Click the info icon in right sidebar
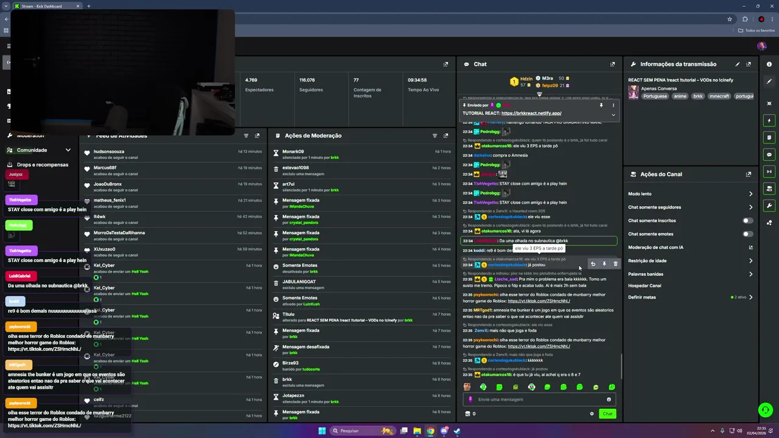779x438 pixels. (769, 64)
